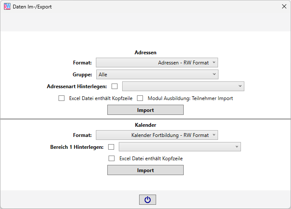Toggle the Bereich 1 Hinterlegen checkbox
The image size is (291, 209).
click(x=111, y=147)
